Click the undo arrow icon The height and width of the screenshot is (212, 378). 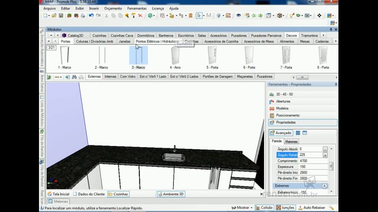(x=91, y=16)
